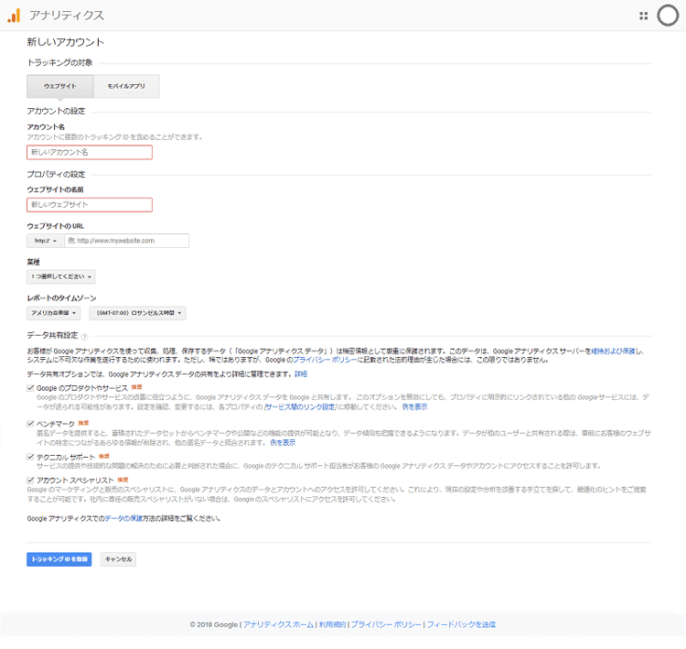Open the アメリカ合衆国 country dropdown
The image size is (686, 649).
[x=53, y=313]
